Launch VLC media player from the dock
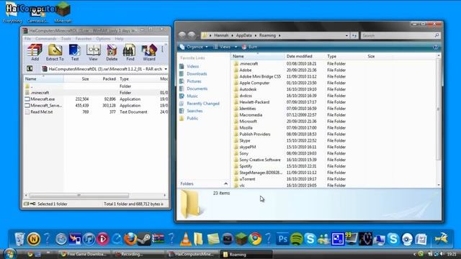This screenshot has width=461, height=259. coord(186,239)
